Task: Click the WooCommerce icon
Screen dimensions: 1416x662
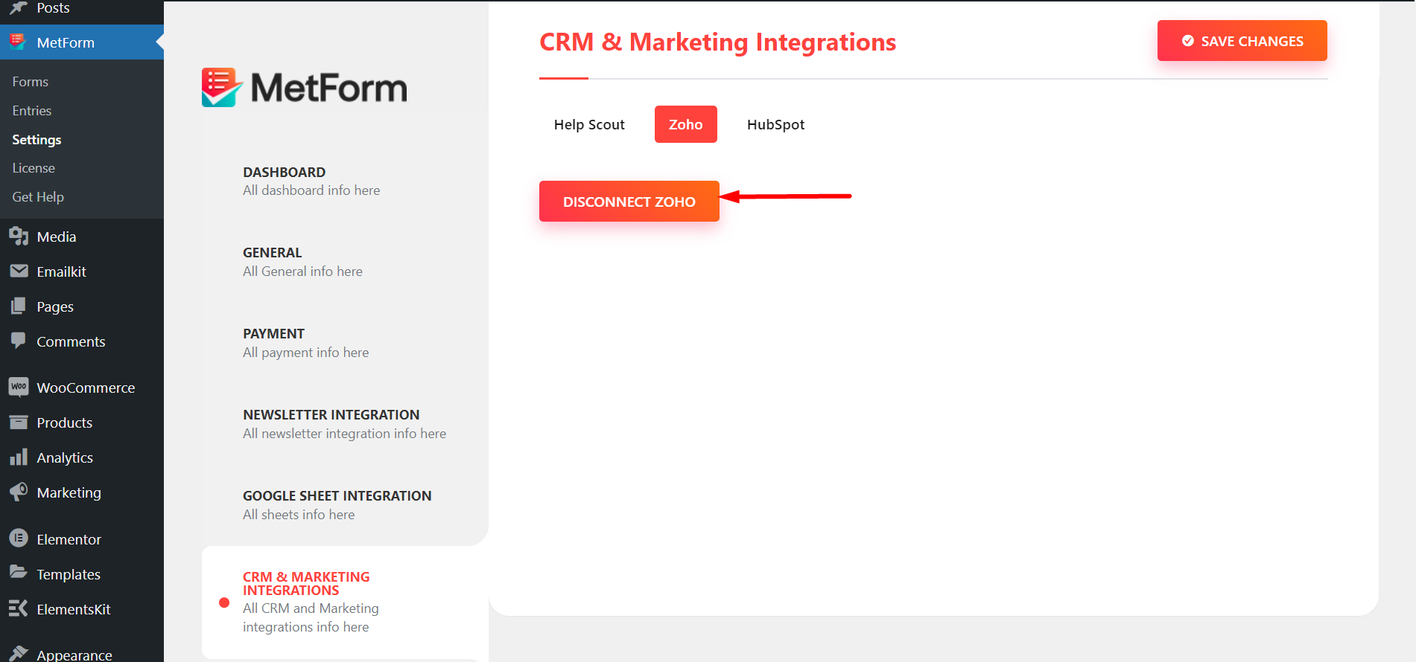Action: [19, 387]
